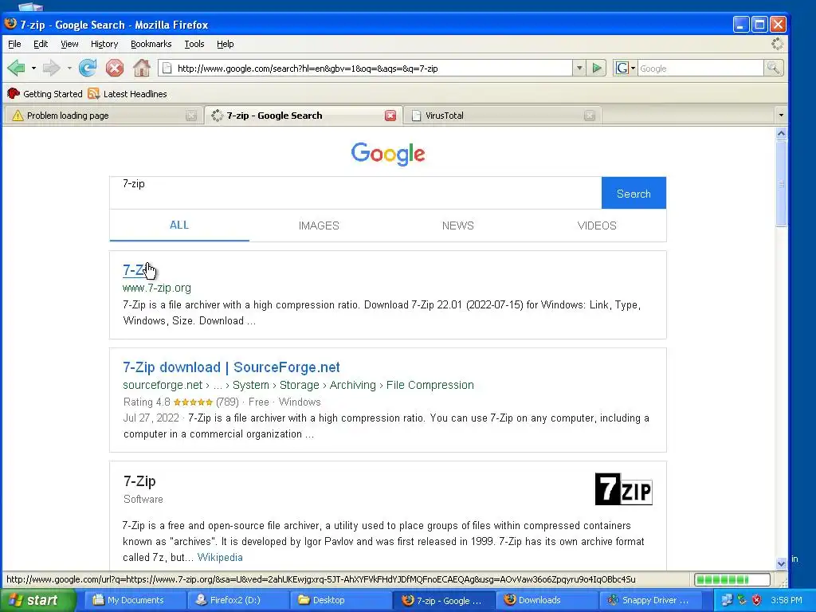Click the green page loading progress bar

732,579
